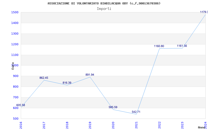Viewport: 208px width, 130px height.
Task: Select the 891.94 data label
Action: point(90,75)
